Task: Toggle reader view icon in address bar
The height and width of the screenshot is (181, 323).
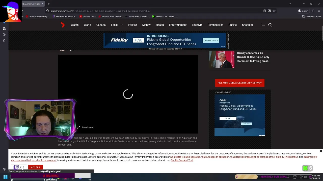Action: tap(264, 11)
